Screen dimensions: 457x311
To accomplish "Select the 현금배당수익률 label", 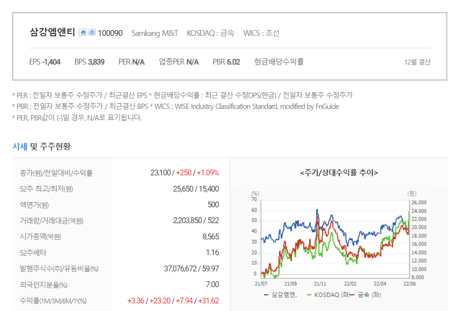I will tap(279, 62).
